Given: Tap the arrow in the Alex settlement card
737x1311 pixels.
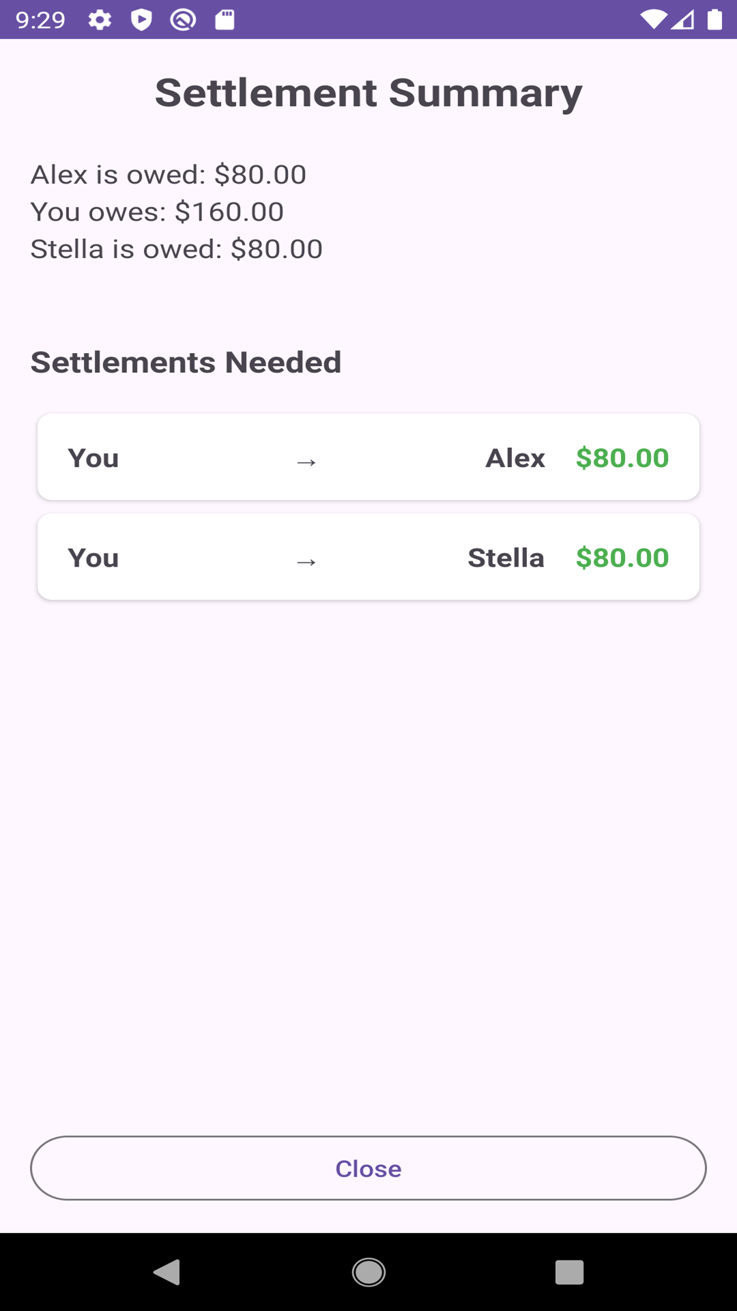Looking at the screenshot, I should pos(306,462).
